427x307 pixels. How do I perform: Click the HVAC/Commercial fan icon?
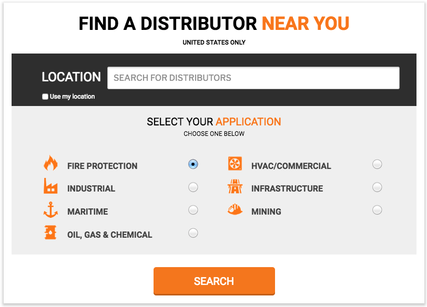tap(235, 164)
